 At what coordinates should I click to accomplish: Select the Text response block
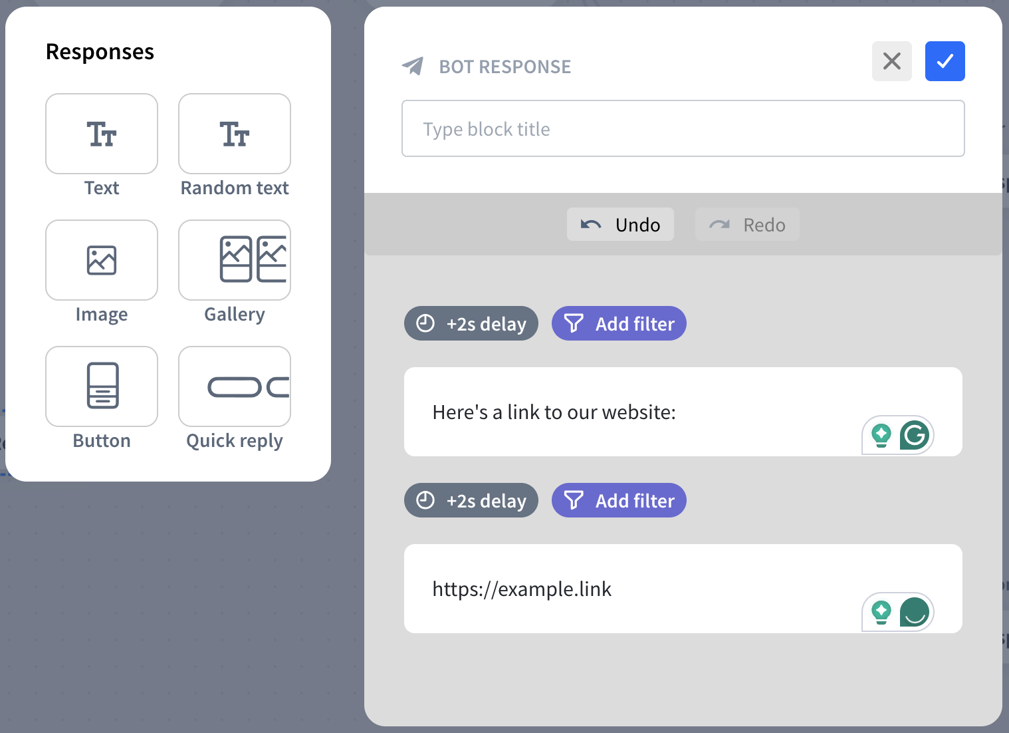point(102,134)
